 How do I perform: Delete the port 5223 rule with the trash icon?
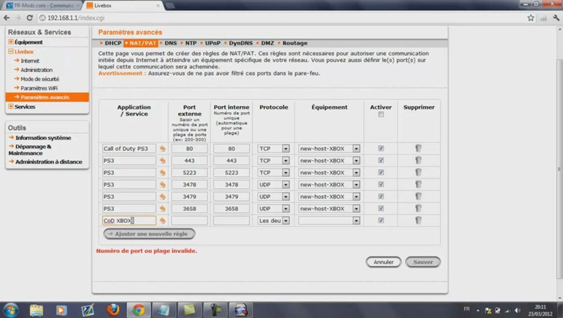tap(418, 172)
